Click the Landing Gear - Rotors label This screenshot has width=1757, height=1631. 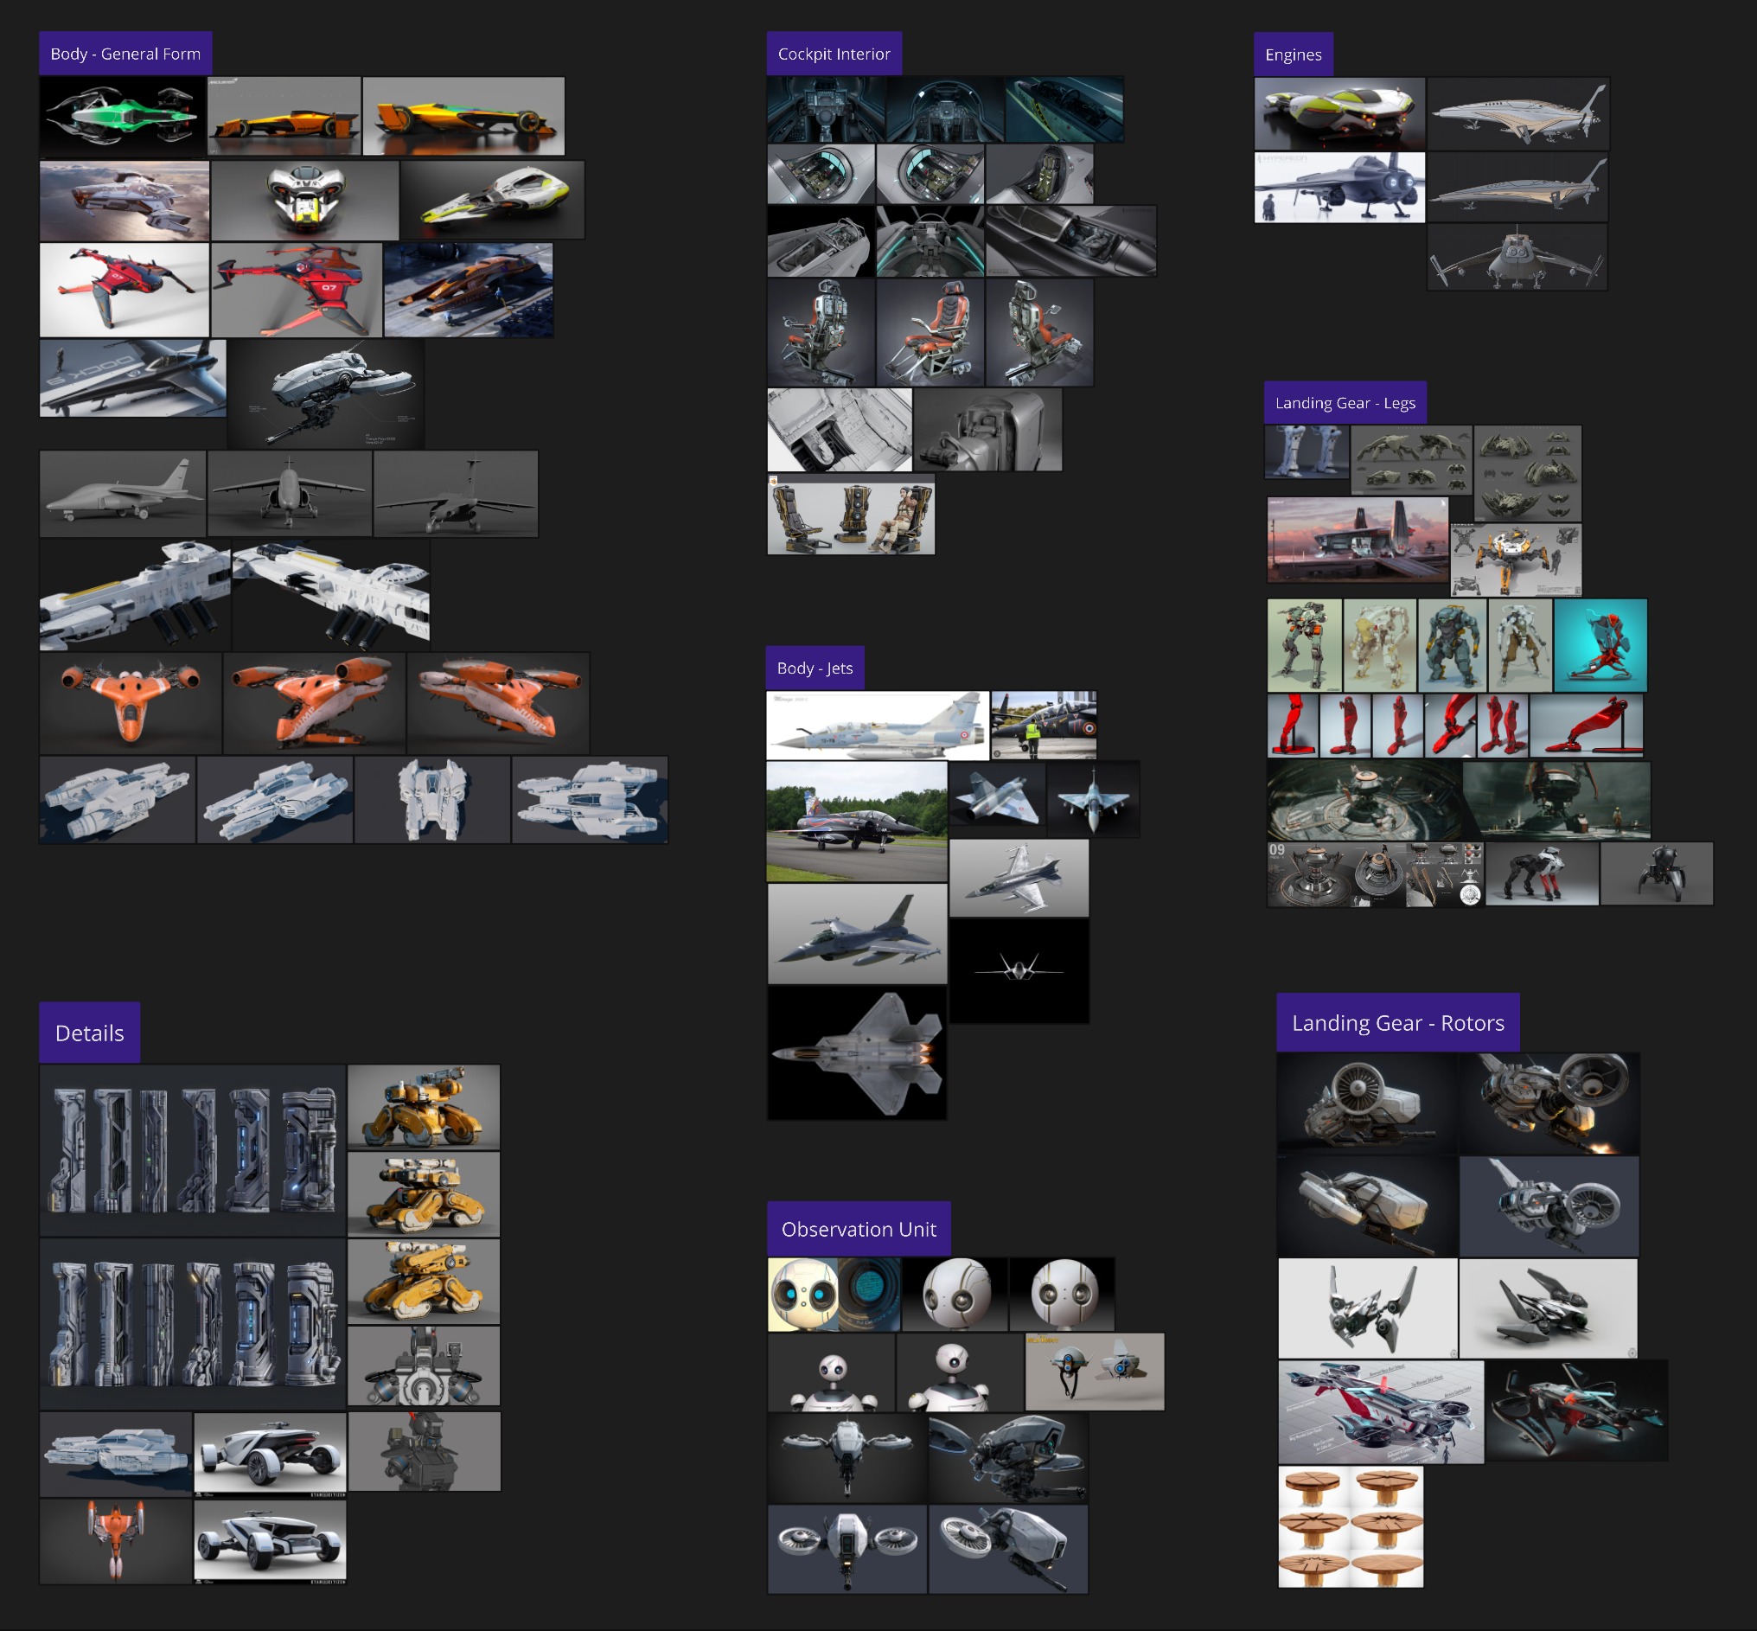pyautogui.click(x=1397, y=1023)
